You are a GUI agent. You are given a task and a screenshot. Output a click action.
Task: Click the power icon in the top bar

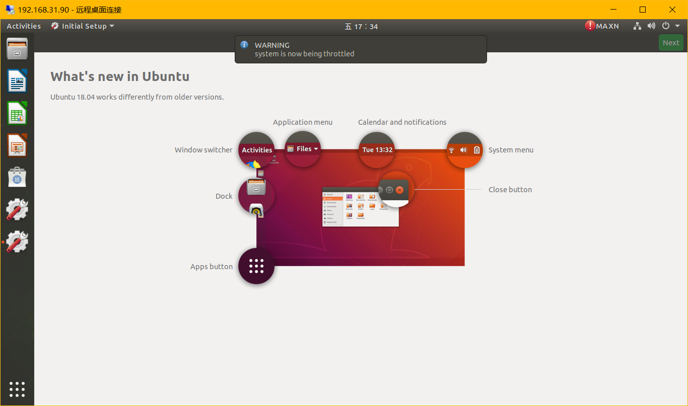pyautogui.click(x=665, y=26)
